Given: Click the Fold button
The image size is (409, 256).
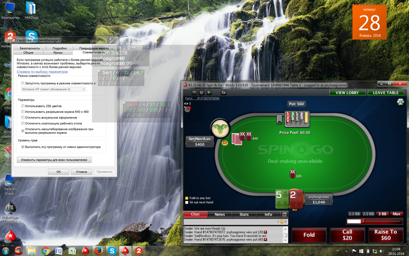Looking at the screenshot, I should pos(309,235).
